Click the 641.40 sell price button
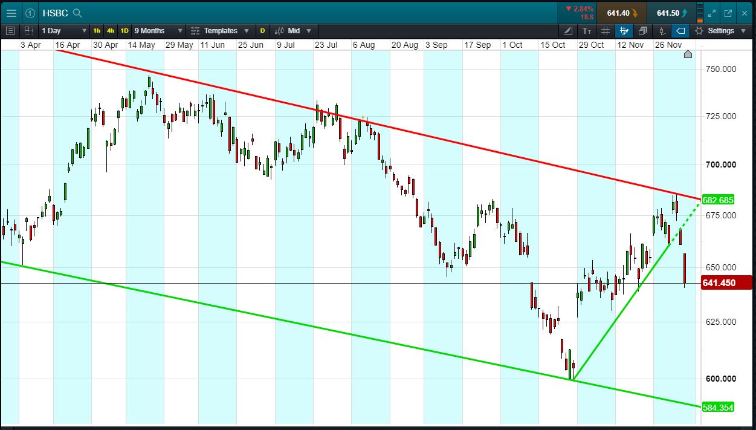 [621, 13]
